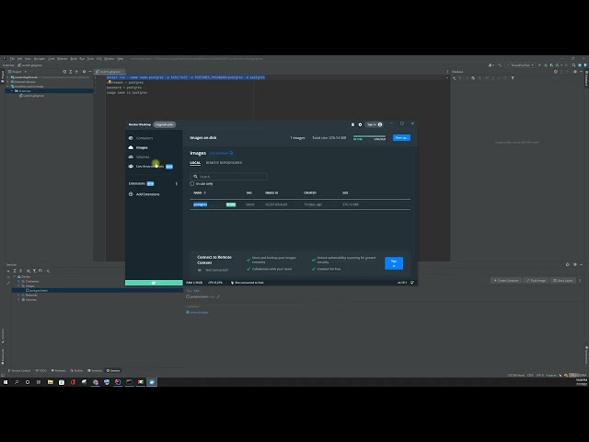Click Not connected to Hub status

(248, 283)
